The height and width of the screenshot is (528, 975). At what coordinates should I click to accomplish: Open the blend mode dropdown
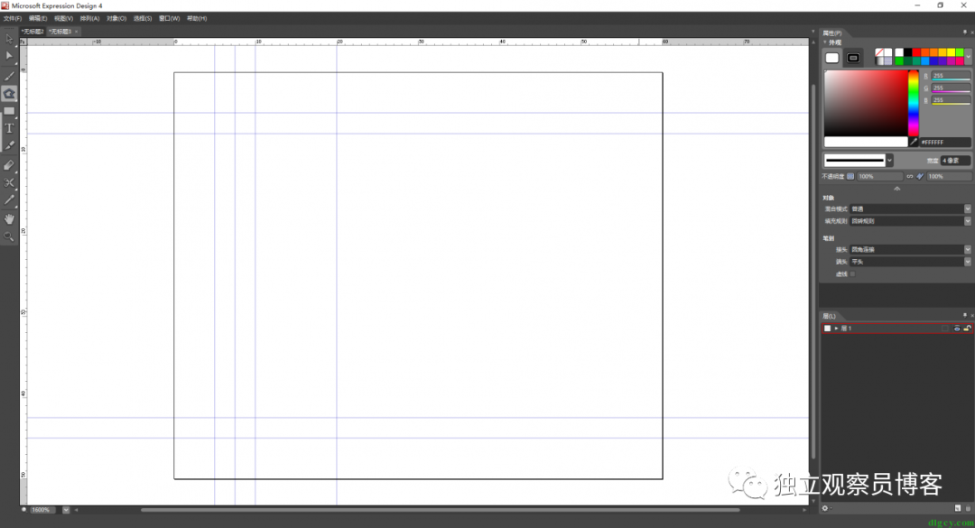pos(968,209)
